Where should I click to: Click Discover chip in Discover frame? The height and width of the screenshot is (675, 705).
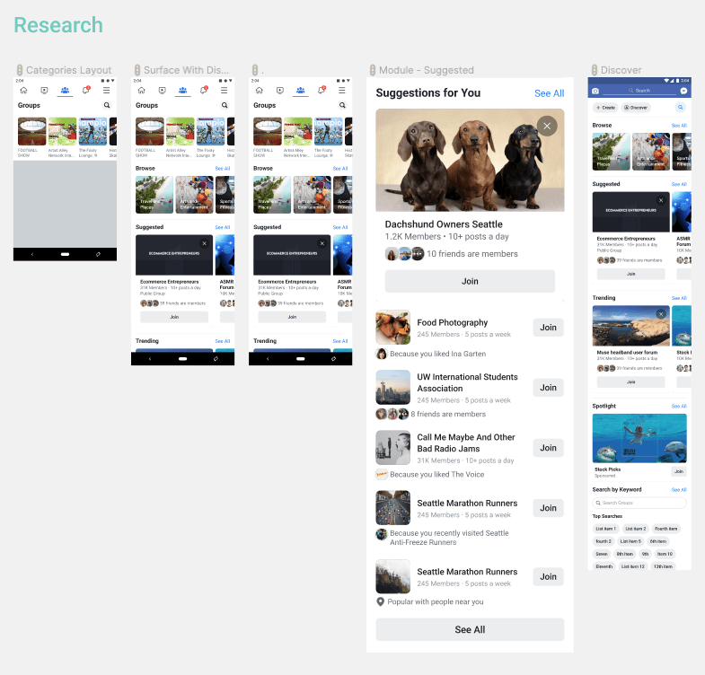tap(635, 108)
